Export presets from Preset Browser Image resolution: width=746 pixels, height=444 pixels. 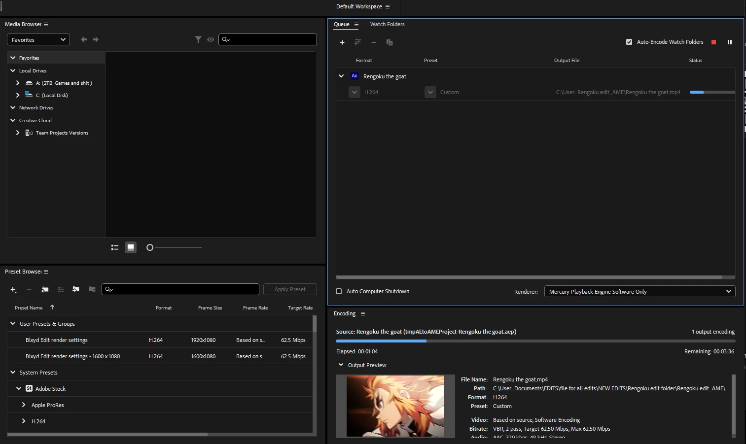click(92, 289)
